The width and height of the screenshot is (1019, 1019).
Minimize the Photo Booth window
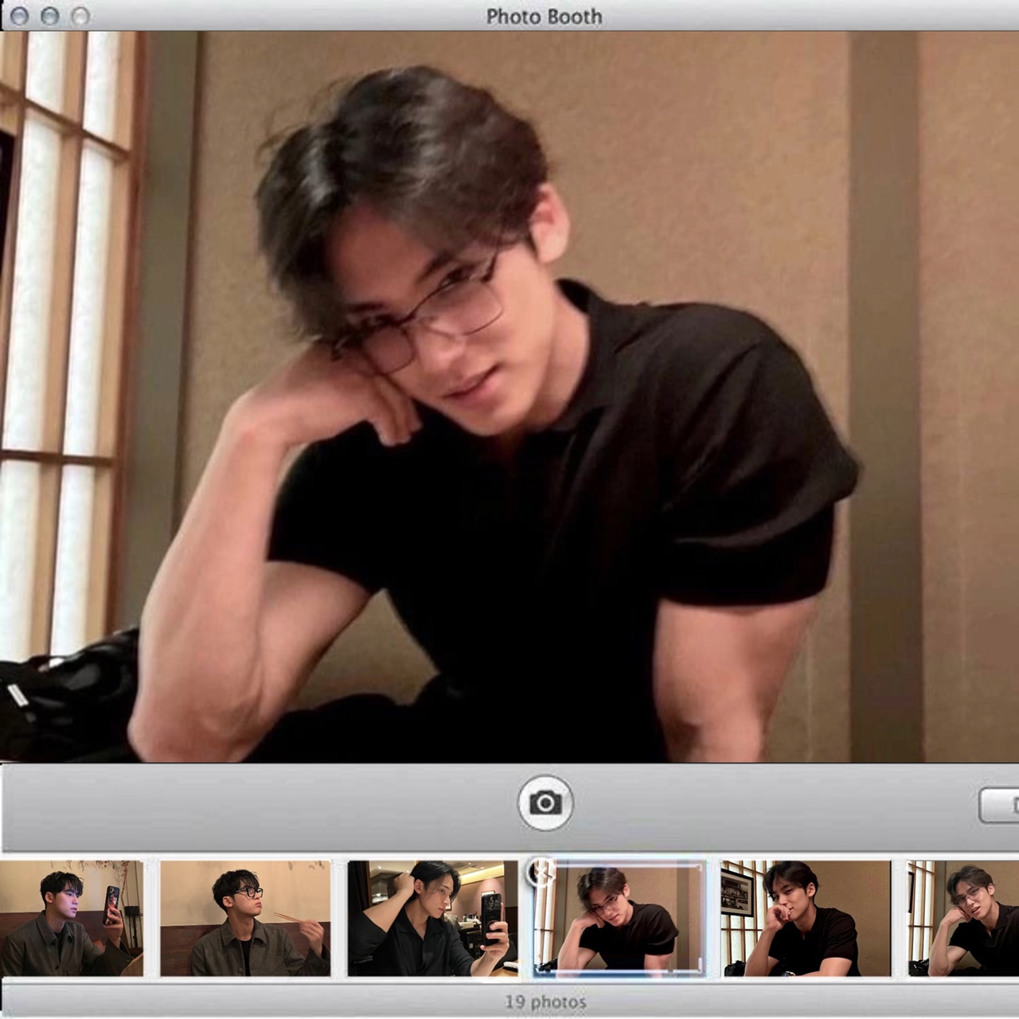(49, 16)
